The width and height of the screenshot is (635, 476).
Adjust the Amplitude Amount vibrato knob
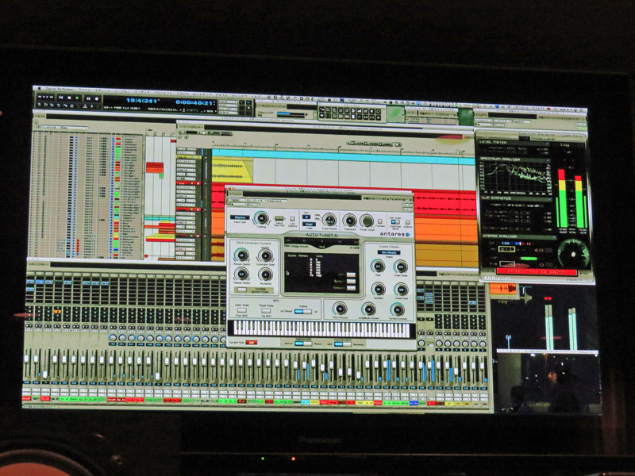(368, 309)
